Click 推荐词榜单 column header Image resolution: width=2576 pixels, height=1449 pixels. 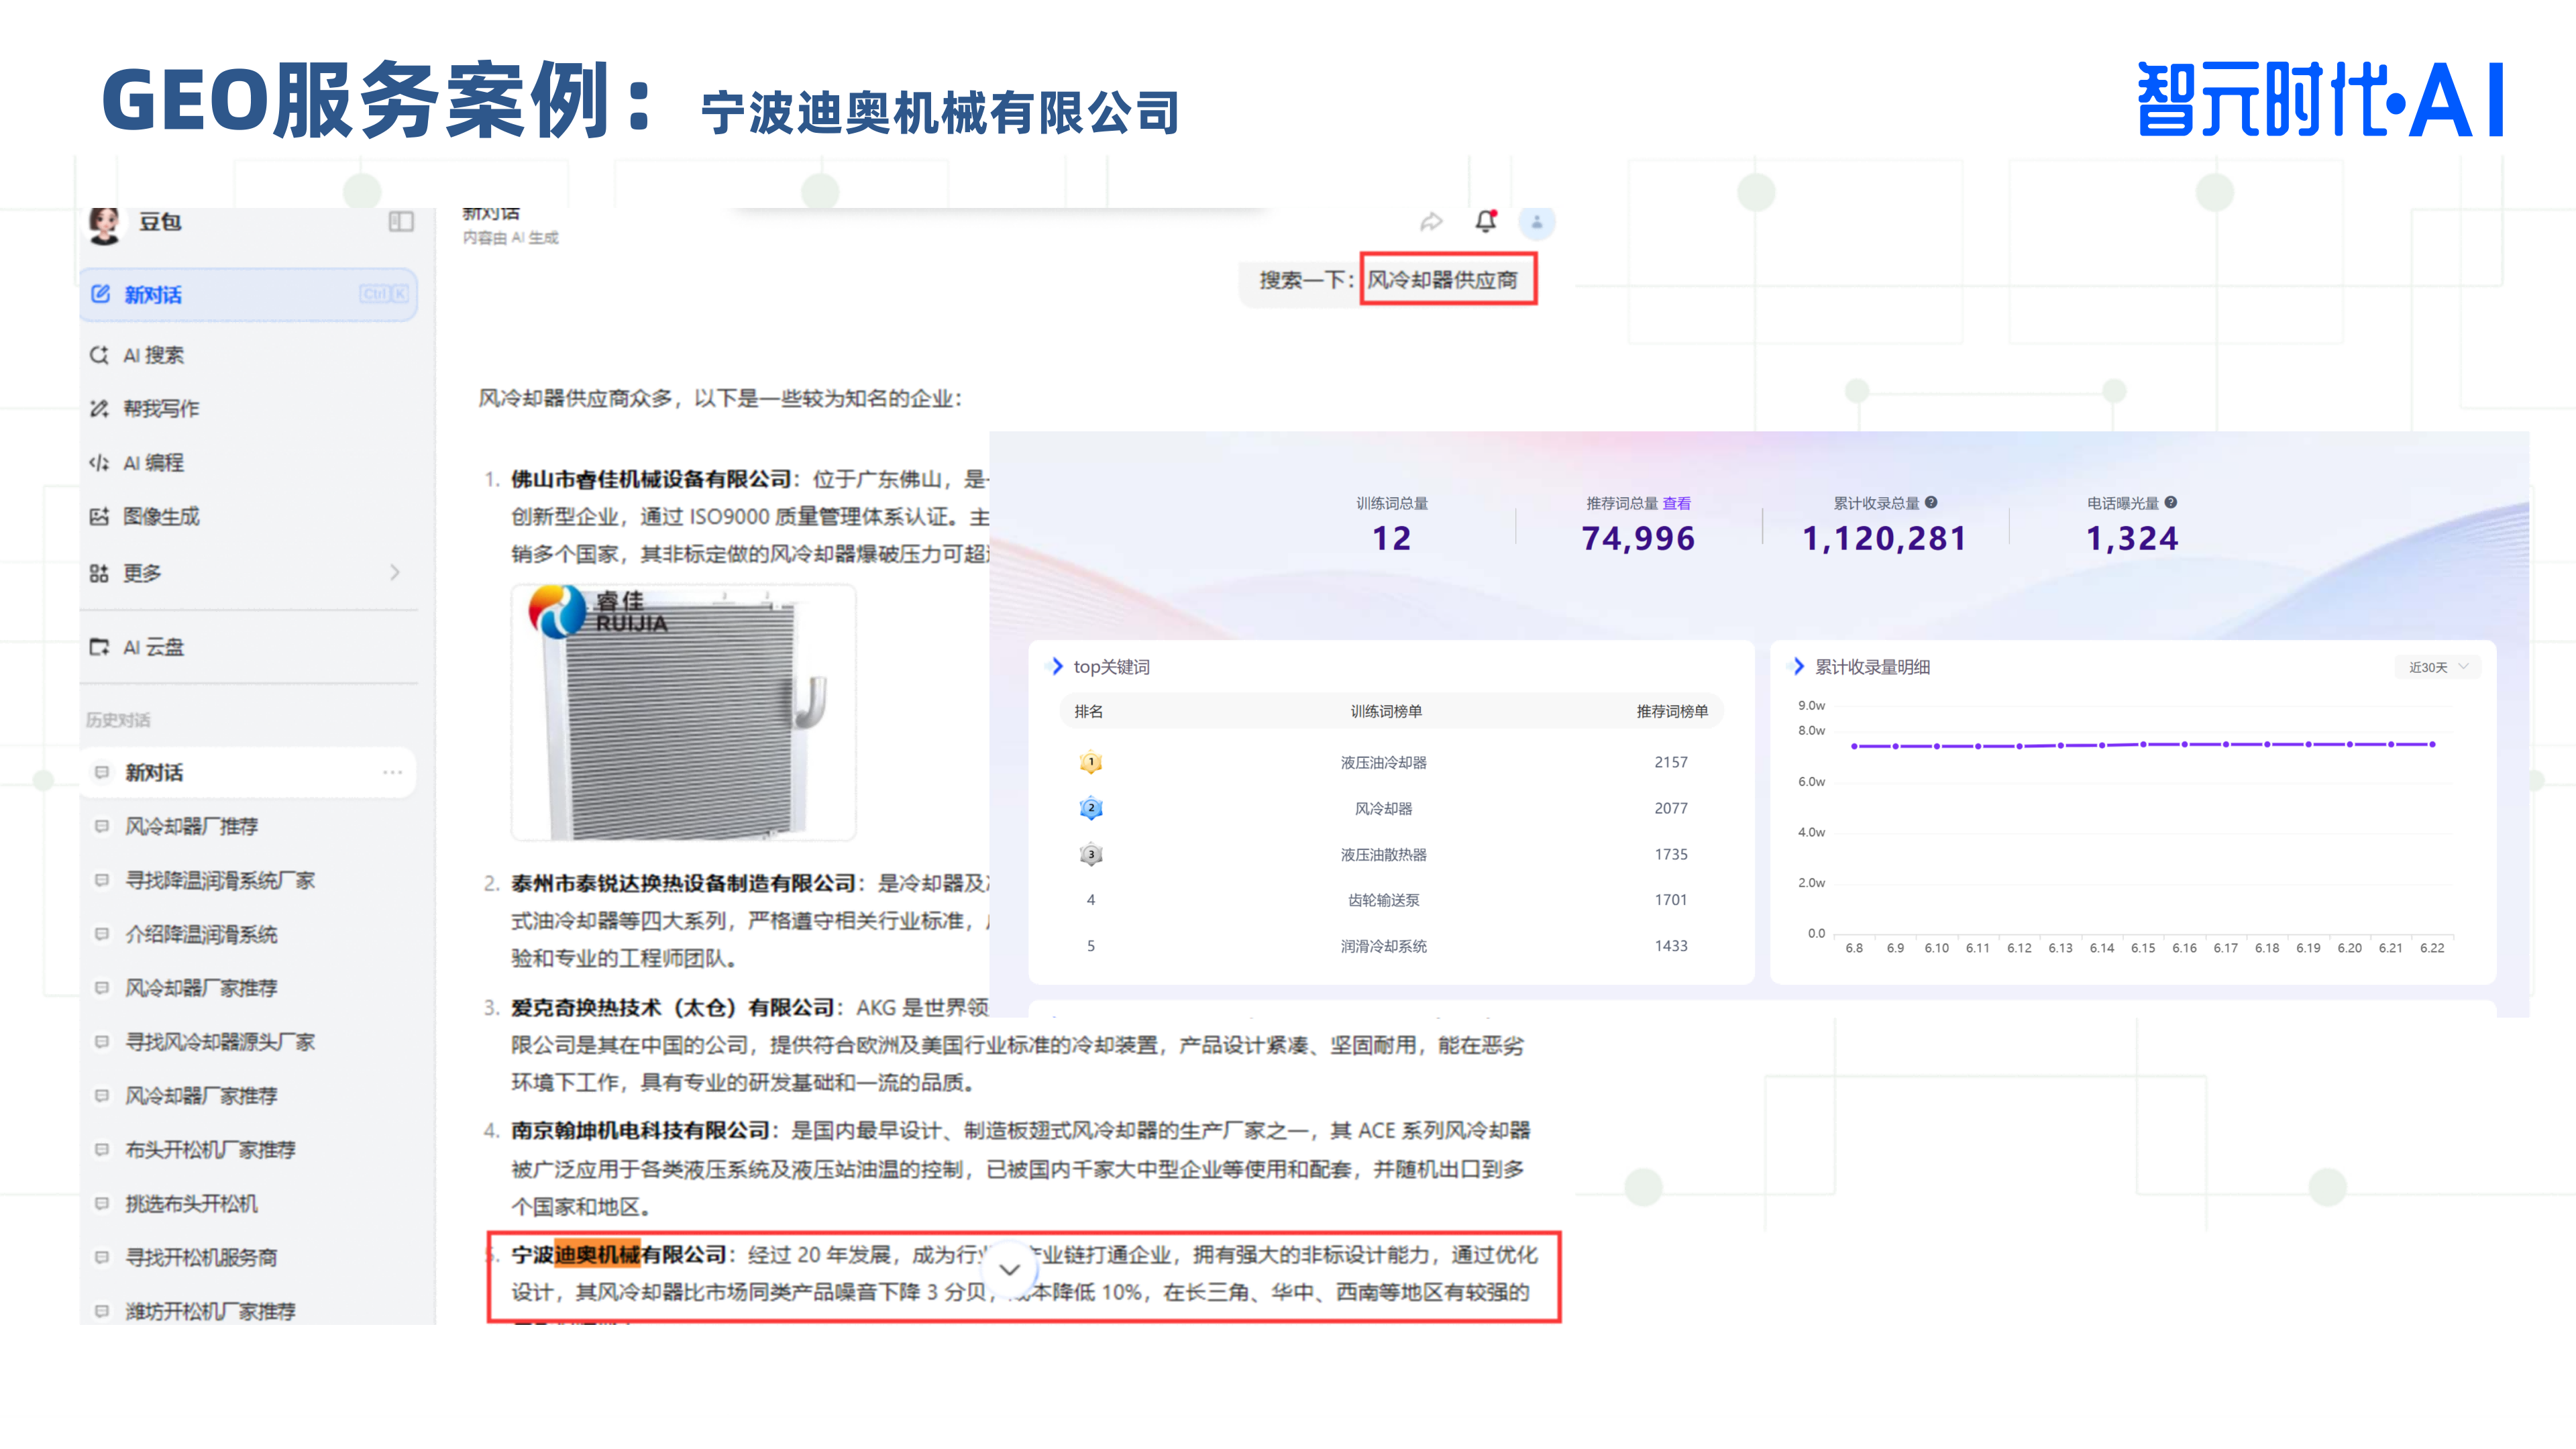coord(1672,711)
